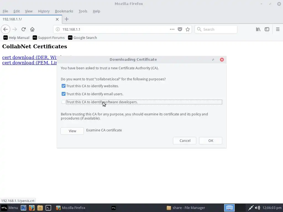
Task: Check trust CA to identify software developers
Action: [x=64, y=102]
